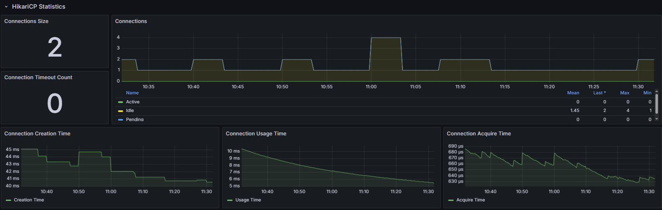This screenshot has width=662, height=210.
Task: Click the Connections legend scrollbar down arrow
Action: pos(657,119)
